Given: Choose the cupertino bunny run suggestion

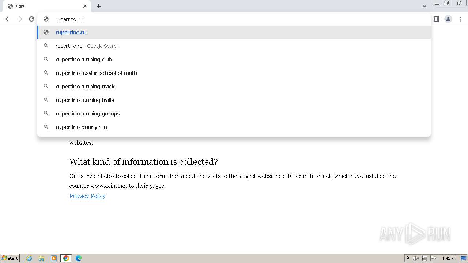Looking at the screenshot, I should tap(81, 127).
